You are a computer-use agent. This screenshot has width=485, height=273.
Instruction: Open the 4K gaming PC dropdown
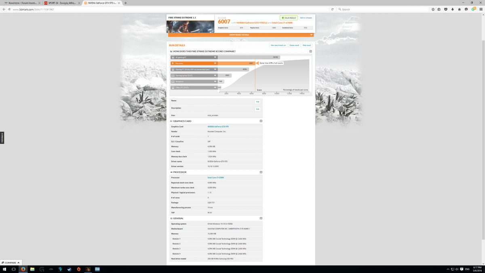(x=194, y=57)
